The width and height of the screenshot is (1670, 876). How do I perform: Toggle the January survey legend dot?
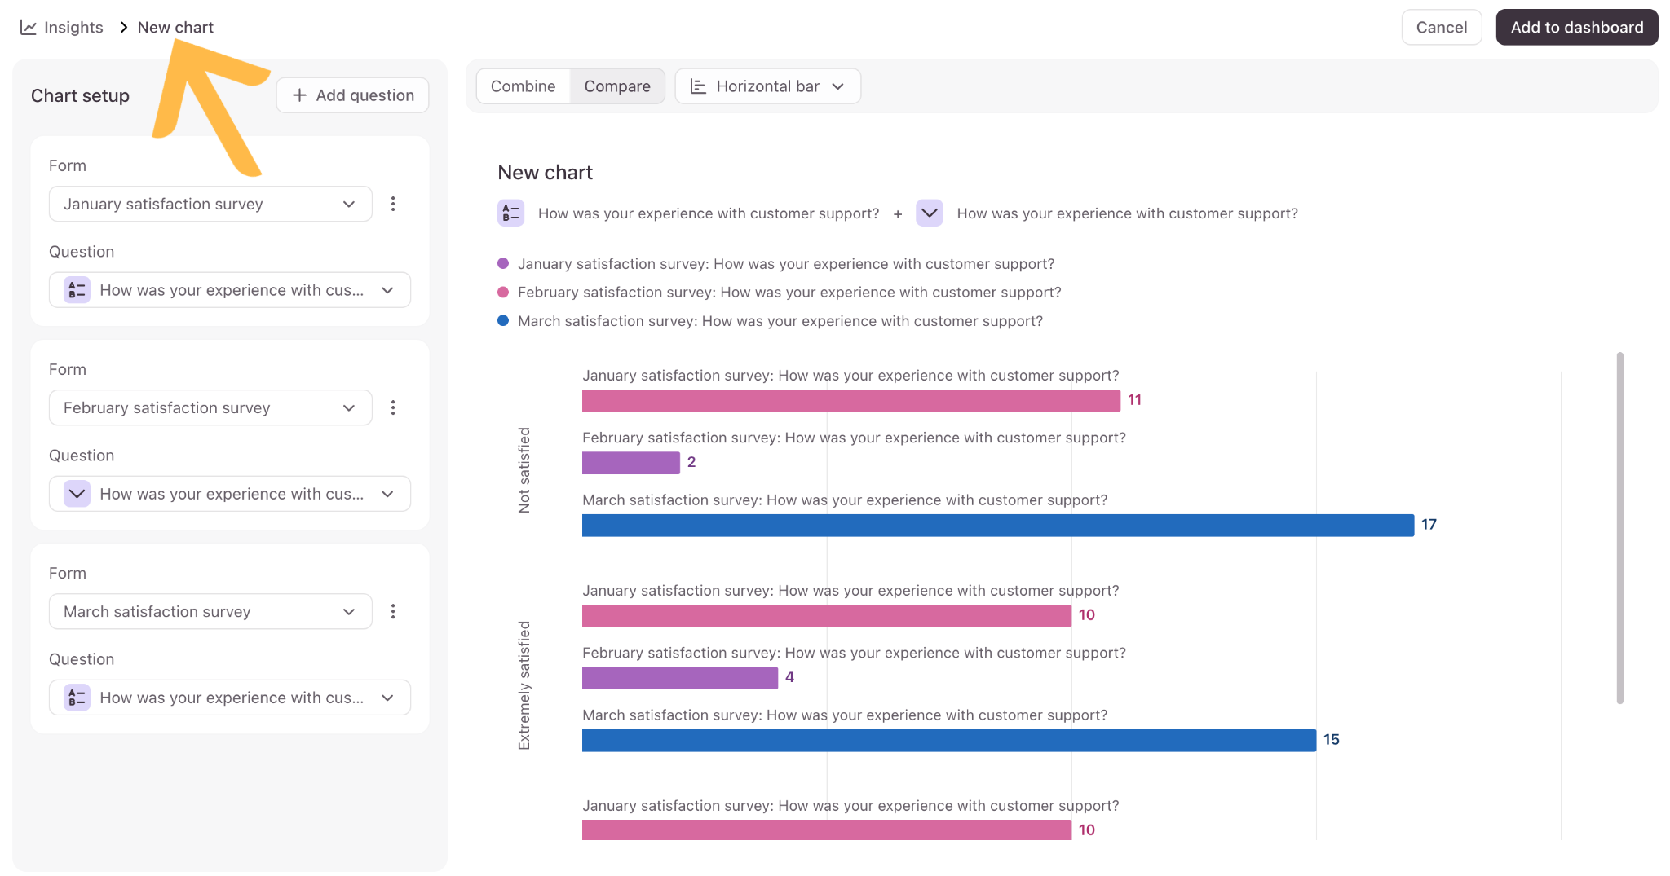click(503, 263)
